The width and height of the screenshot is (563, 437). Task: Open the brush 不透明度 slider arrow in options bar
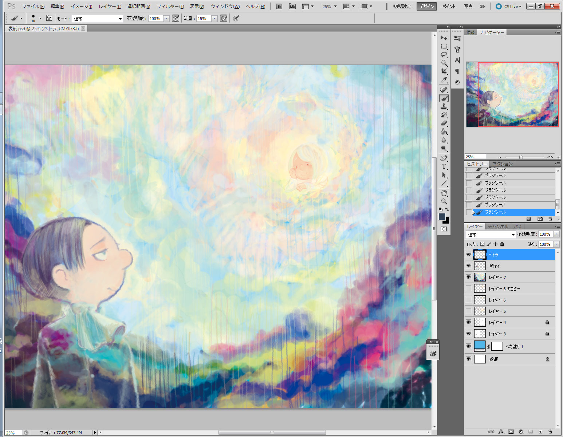[x=166, y=19]
